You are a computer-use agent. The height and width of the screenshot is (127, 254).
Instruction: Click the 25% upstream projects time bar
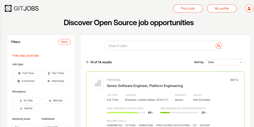[x=179, y=113]
